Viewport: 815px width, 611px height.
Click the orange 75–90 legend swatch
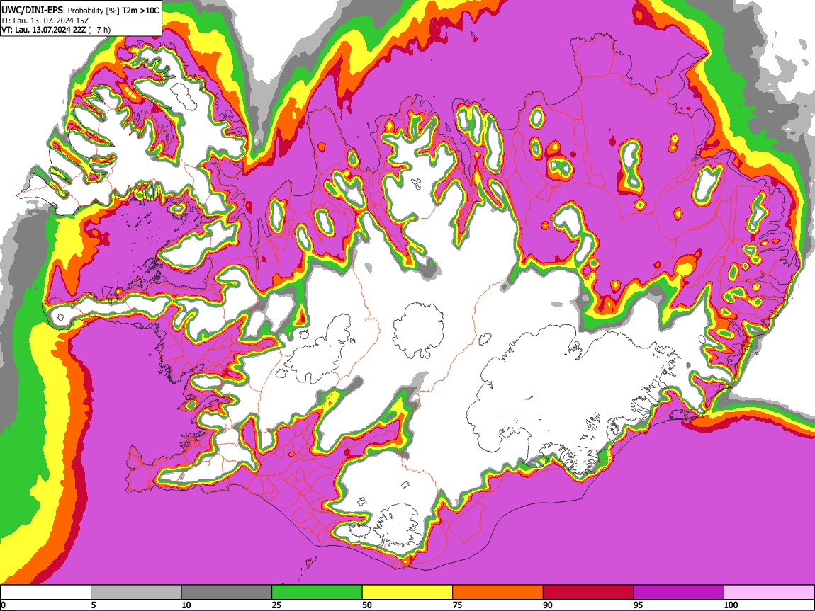pyautogui.click(x=498, y=593)
